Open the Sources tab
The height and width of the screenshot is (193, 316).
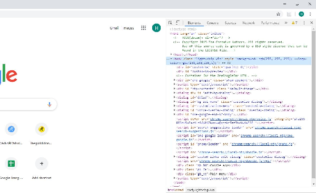coord(230,23)
